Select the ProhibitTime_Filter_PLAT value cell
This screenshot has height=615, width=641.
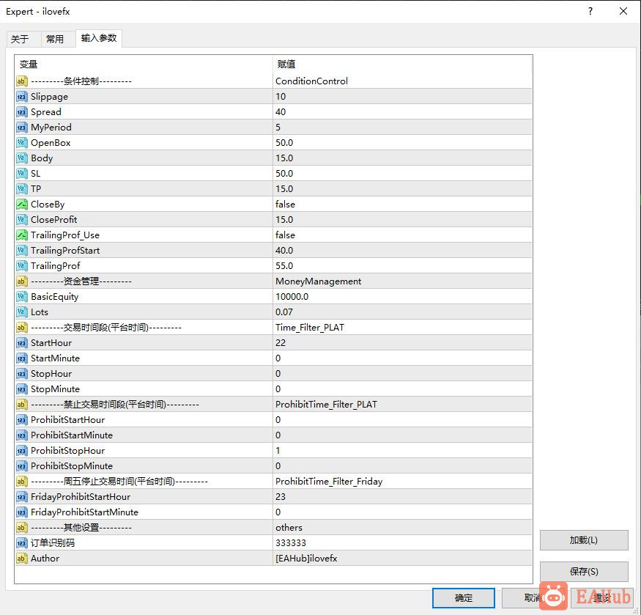402,405
